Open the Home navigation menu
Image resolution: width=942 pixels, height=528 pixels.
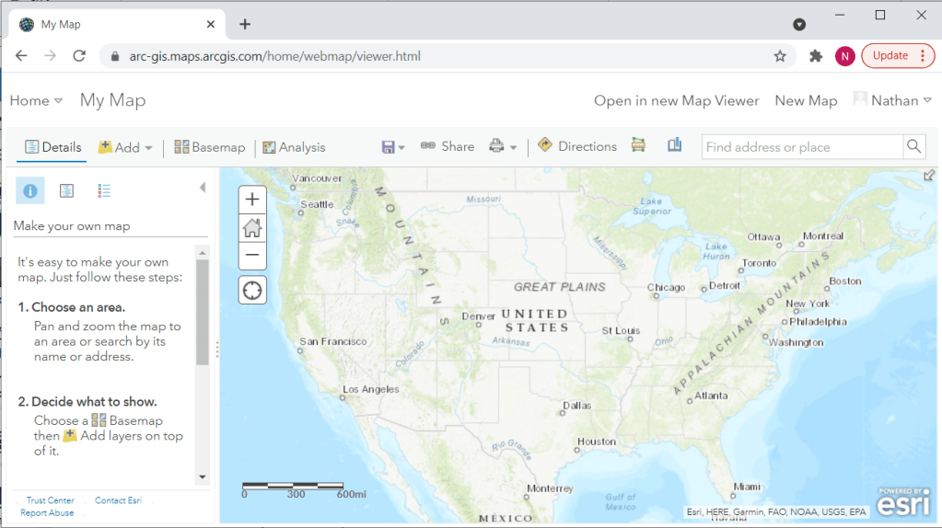click(36, 101)
